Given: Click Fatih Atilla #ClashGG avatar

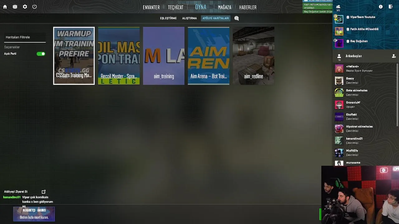Looking at the screenshot, I should pos(339,31).
